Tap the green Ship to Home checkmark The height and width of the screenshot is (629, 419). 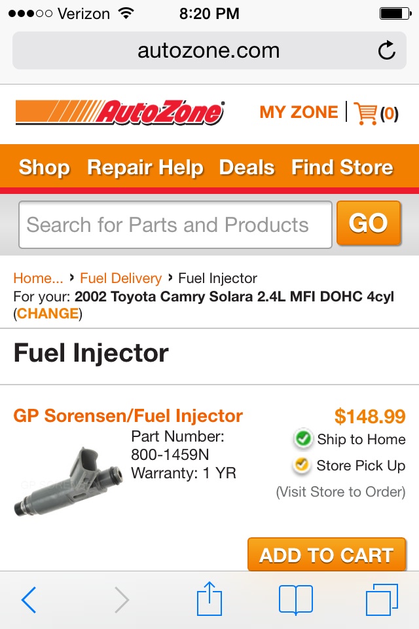point(303,438)
